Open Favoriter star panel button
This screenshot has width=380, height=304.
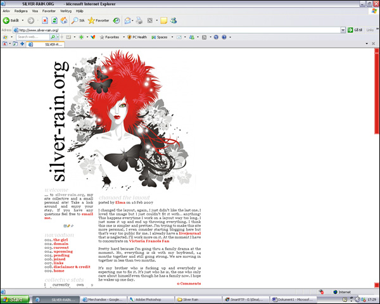[x=98, y=21]
